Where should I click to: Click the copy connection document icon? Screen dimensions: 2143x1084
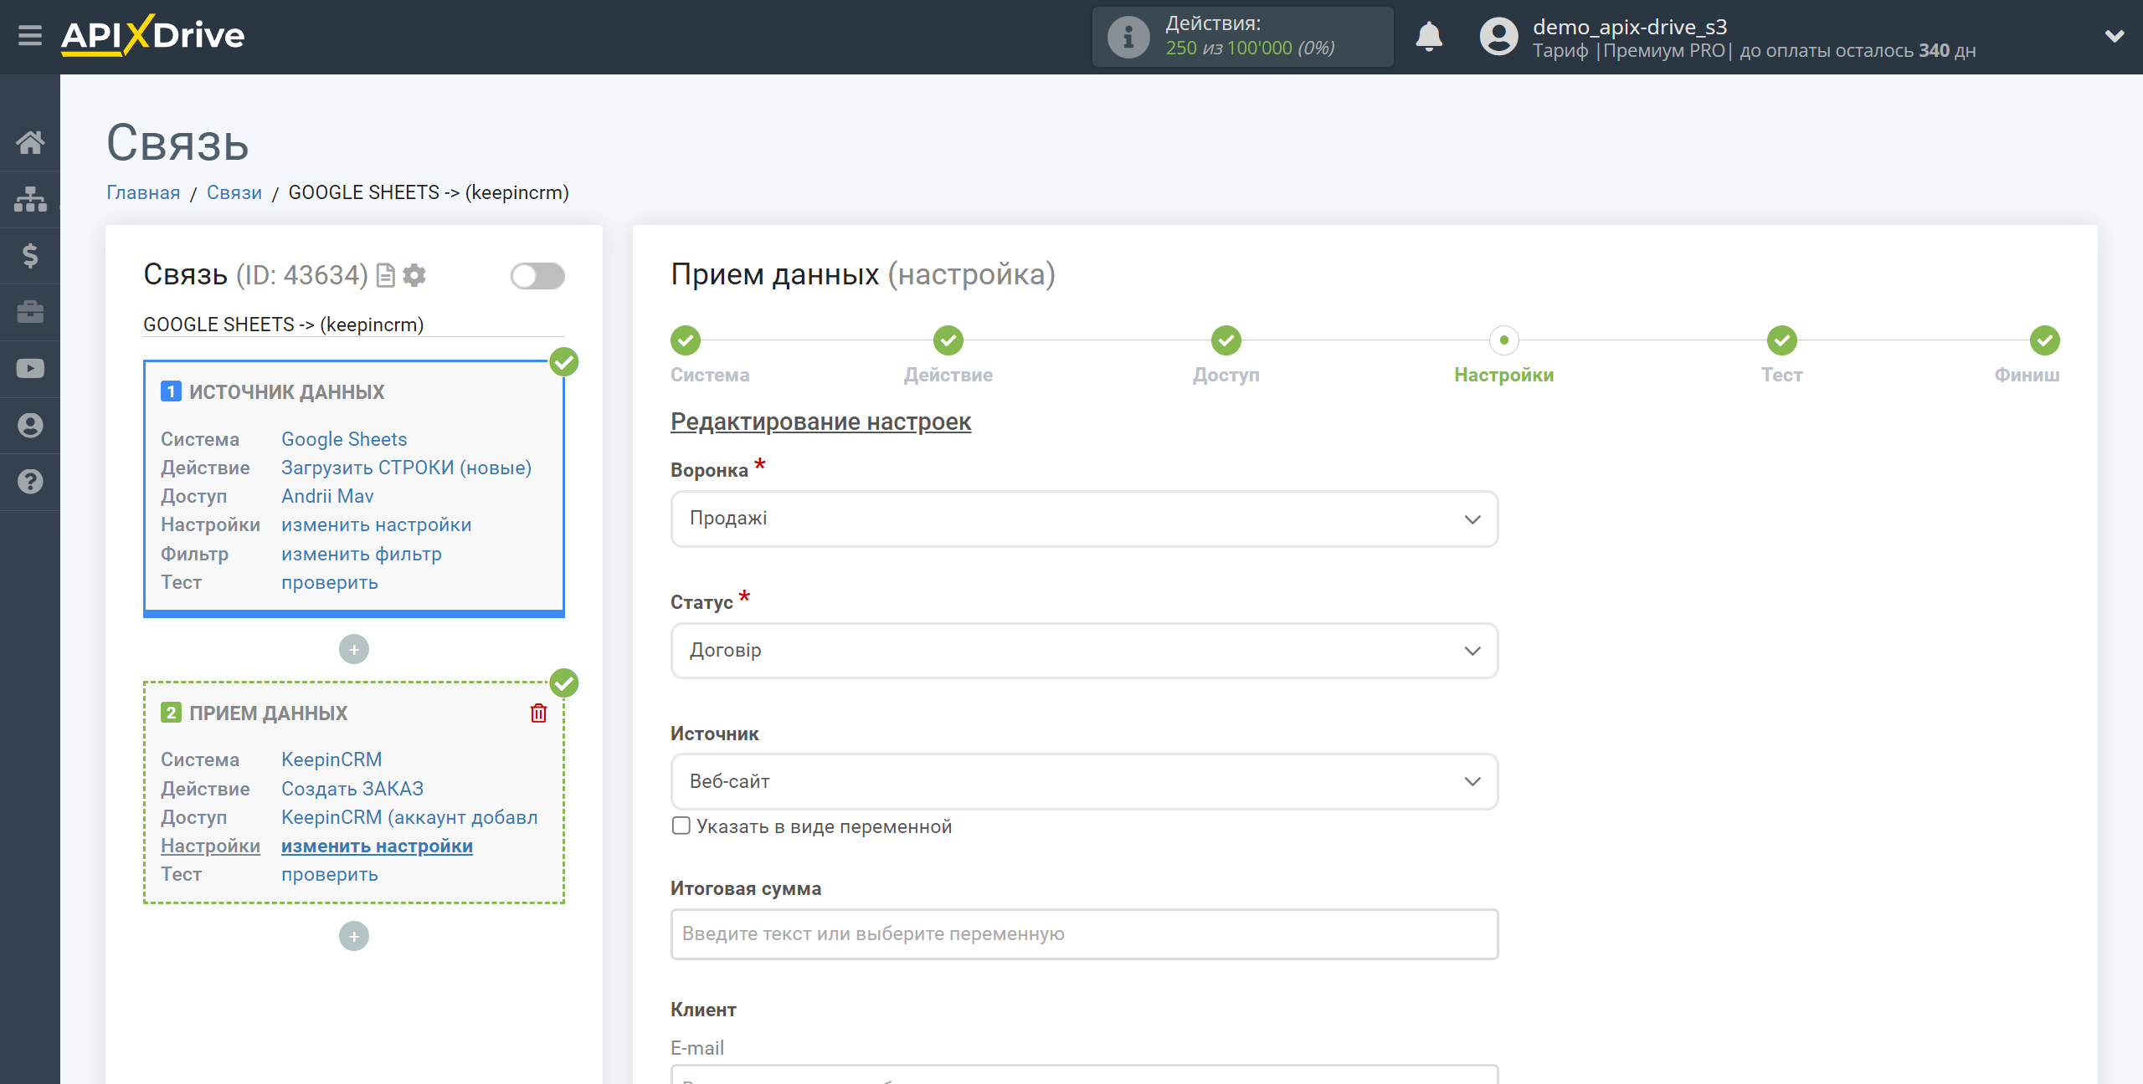(x=385, y=275)
